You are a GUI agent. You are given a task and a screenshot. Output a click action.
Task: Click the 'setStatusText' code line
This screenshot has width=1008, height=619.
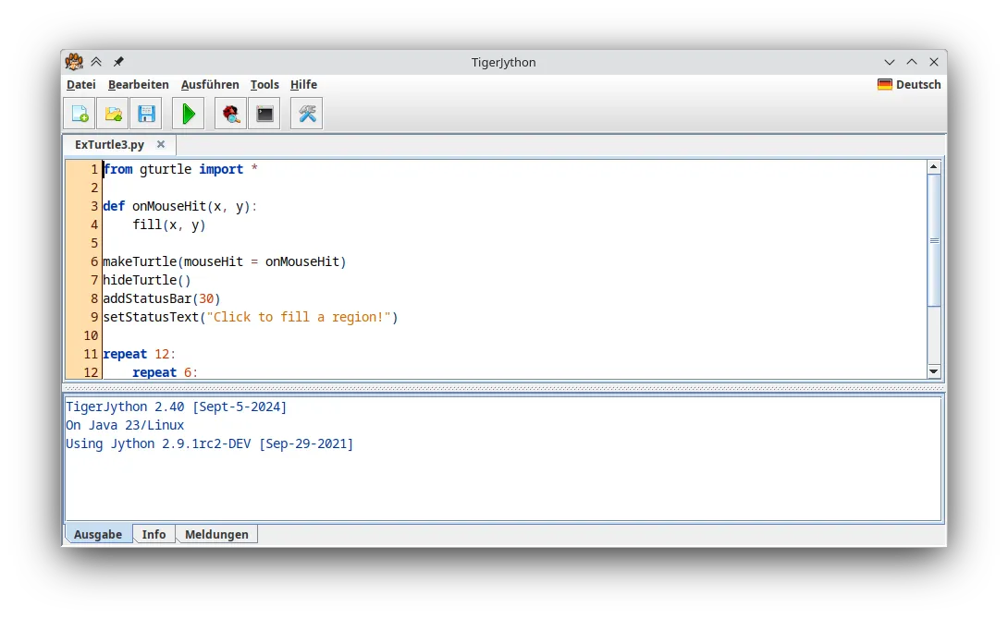click(x=251, y=317)
